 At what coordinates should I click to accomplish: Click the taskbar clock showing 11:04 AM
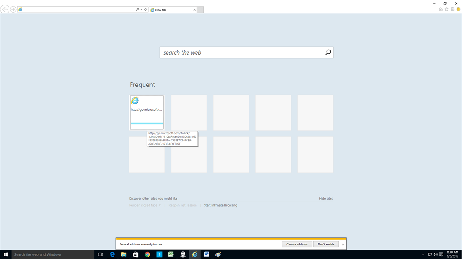(x=453, y=254)
